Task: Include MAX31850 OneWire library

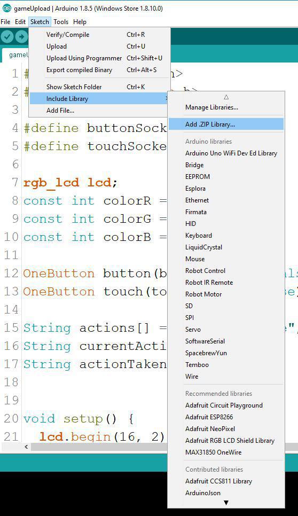Action: 226,452
